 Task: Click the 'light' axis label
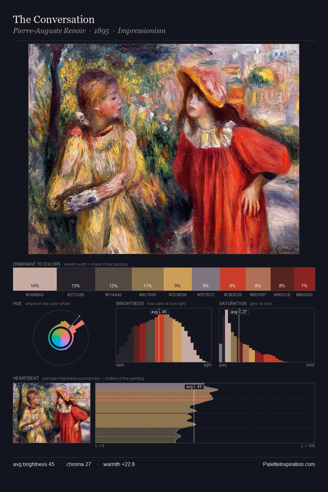point(208,365)
